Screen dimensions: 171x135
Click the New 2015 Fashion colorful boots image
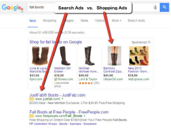[139, 56]
